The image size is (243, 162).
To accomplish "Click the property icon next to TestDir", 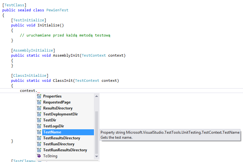I will point(39,120).
